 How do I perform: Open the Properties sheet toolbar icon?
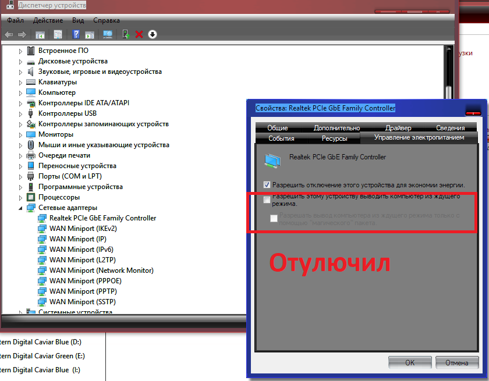pyautogui.click(x=58, y=34)
